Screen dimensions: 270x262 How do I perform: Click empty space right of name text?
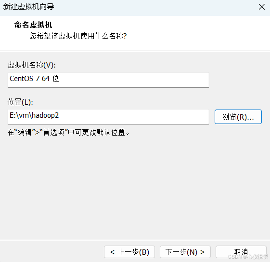point(134,80)
